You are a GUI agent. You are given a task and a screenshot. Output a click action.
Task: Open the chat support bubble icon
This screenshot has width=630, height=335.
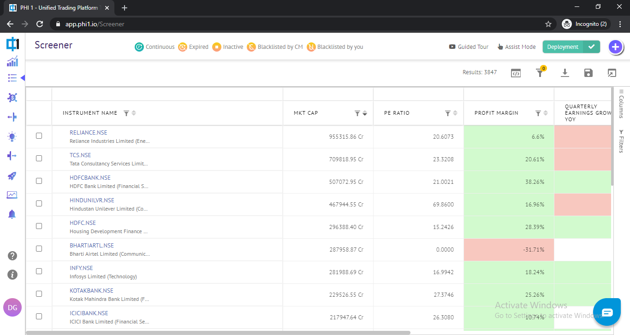tap(607, 313)
